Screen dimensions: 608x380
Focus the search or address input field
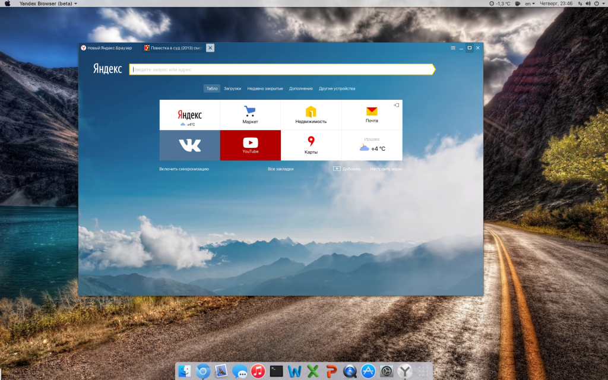point(282,69)
